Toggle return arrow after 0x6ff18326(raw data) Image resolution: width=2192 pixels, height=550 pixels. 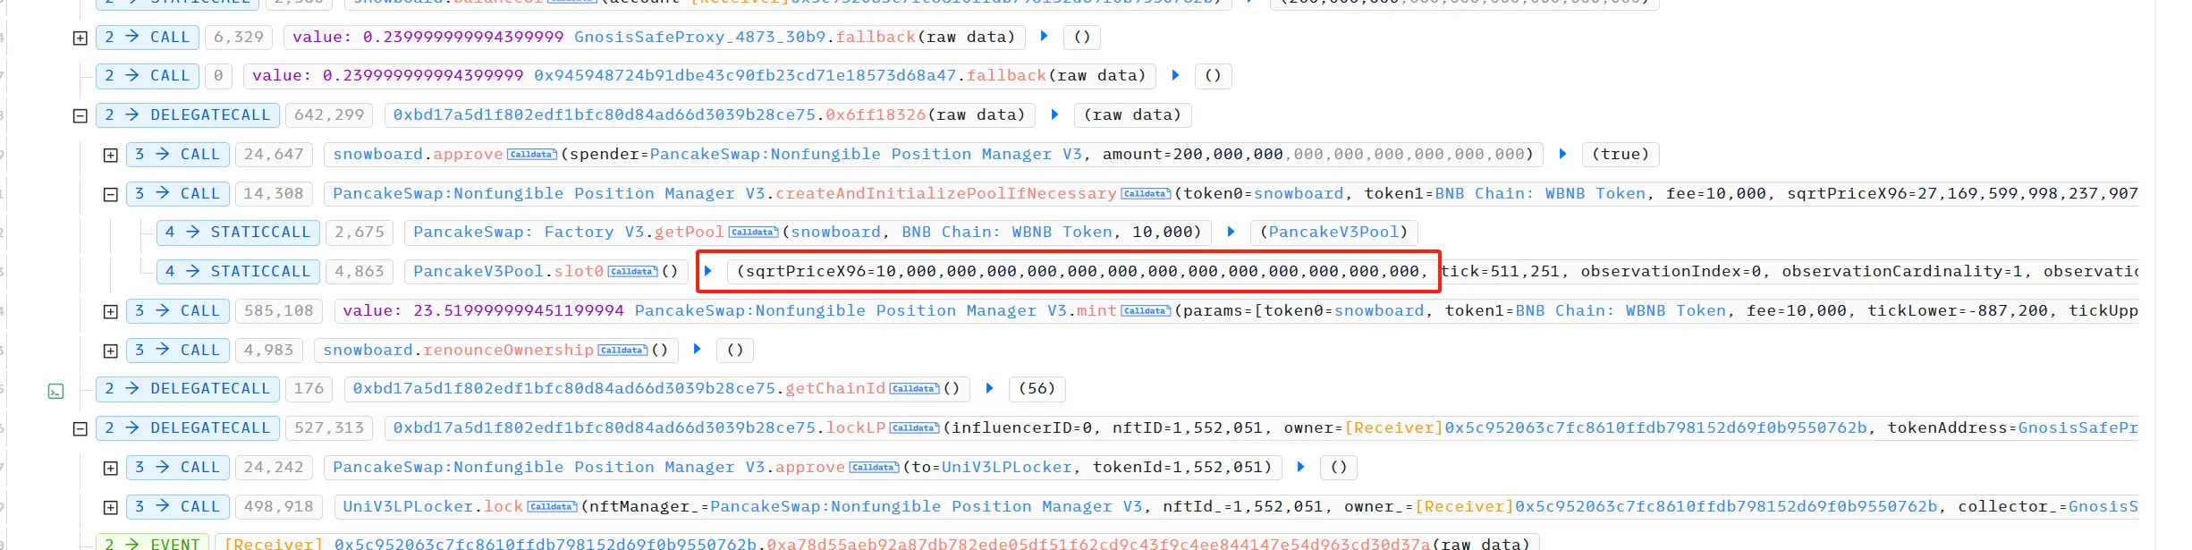tap(1054, 114)
